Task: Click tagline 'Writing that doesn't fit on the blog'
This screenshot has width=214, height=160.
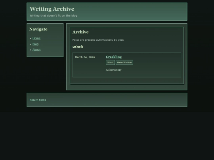Action: click(53, 16)
